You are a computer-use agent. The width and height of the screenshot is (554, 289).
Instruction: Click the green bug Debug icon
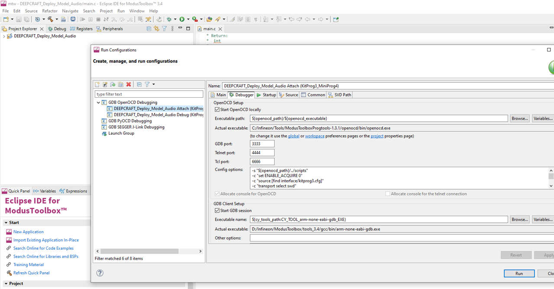click(x=169, y=19)
